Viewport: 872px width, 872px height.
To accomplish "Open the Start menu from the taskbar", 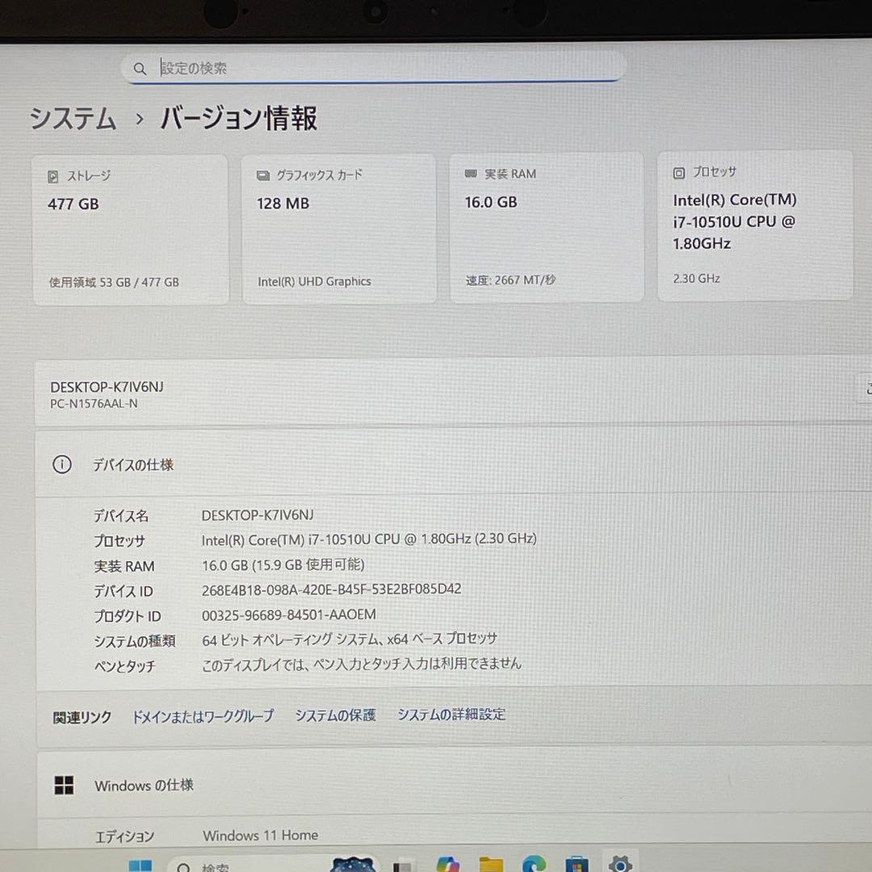I will tap(140, 866).
